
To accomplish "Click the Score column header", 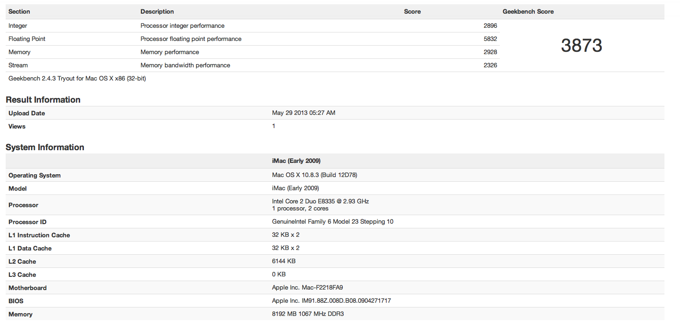I will pos(413,12).
